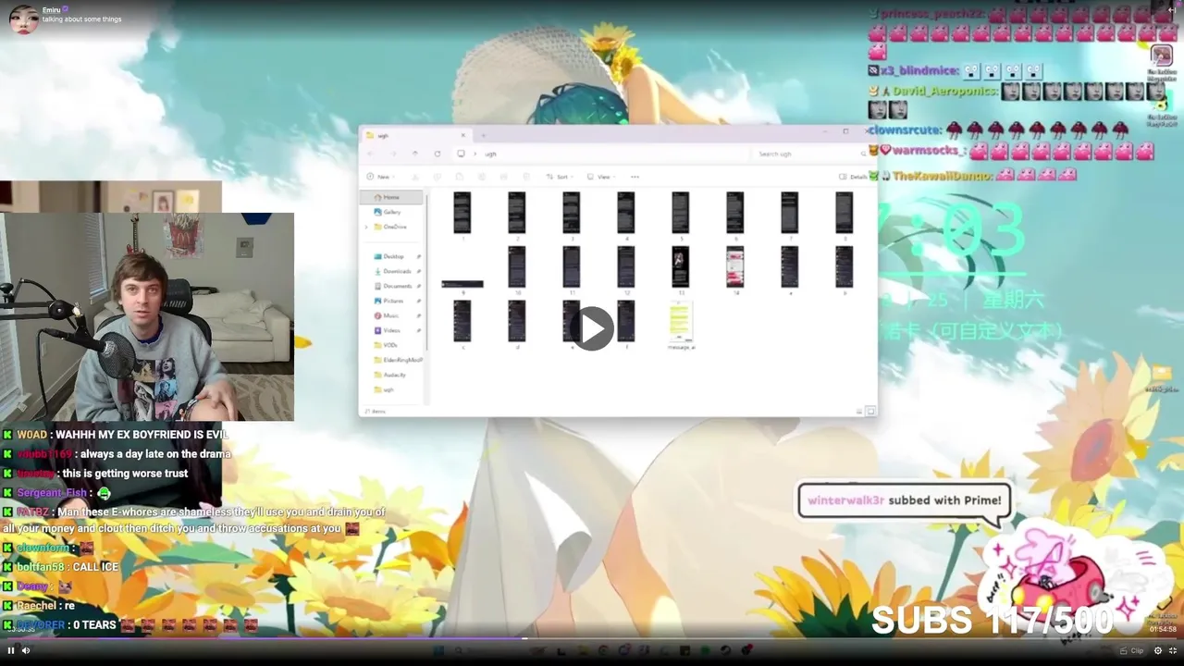Open the View dropdown
Viewport: 1184px width, 666px height.
(601, 177)
